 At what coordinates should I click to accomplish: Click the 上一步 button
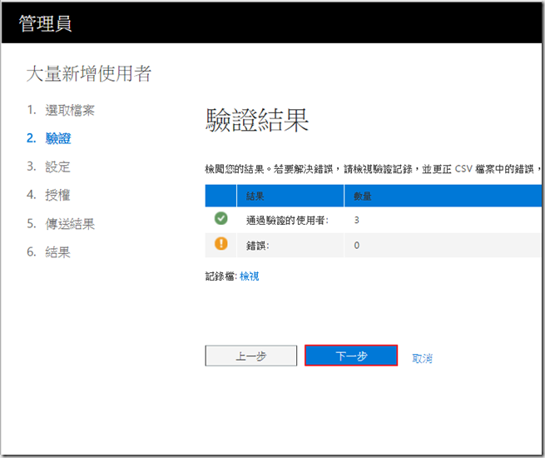pos(250,356)
